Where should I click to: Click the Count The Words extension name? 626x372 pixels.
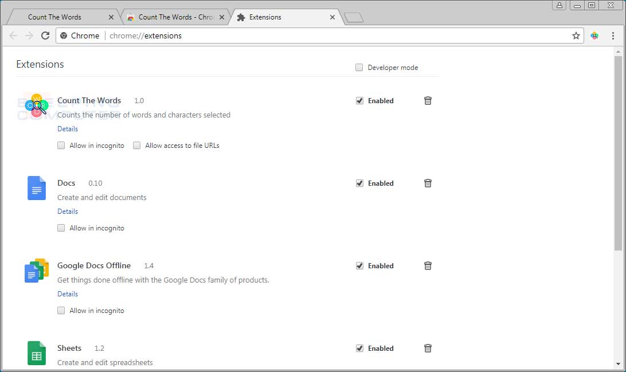(89, 100)
